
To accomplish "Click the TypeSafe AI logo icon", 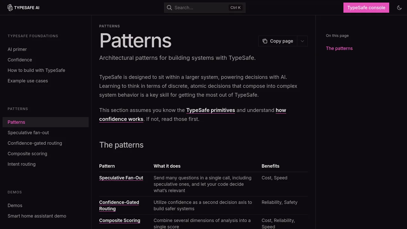I will pos(10,8).
